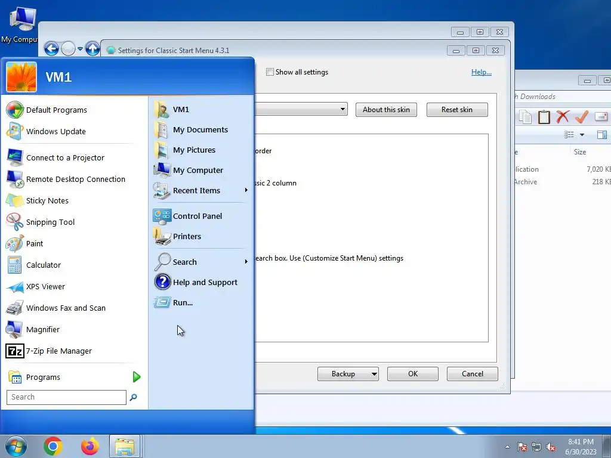Select the 218 KB file size cell

pyautogui.click(x=601, y=181)
